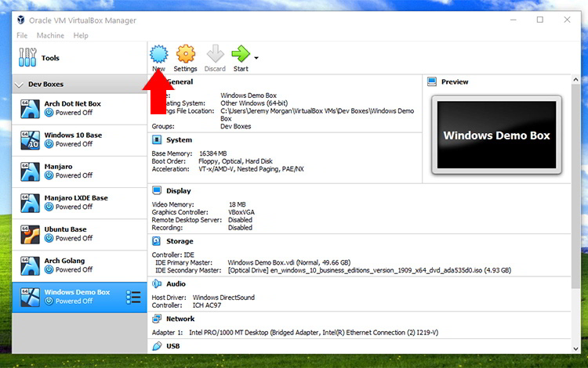Collapse the Dev Boxes group

point(19,85)
